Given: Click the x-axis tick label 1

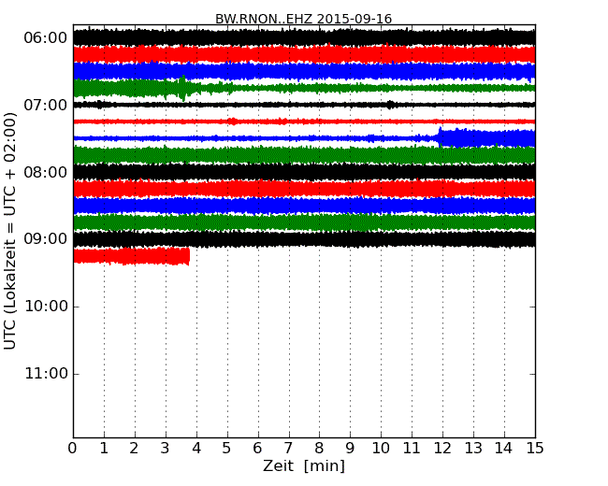Looking at the screenshot, I should [104, 449].
